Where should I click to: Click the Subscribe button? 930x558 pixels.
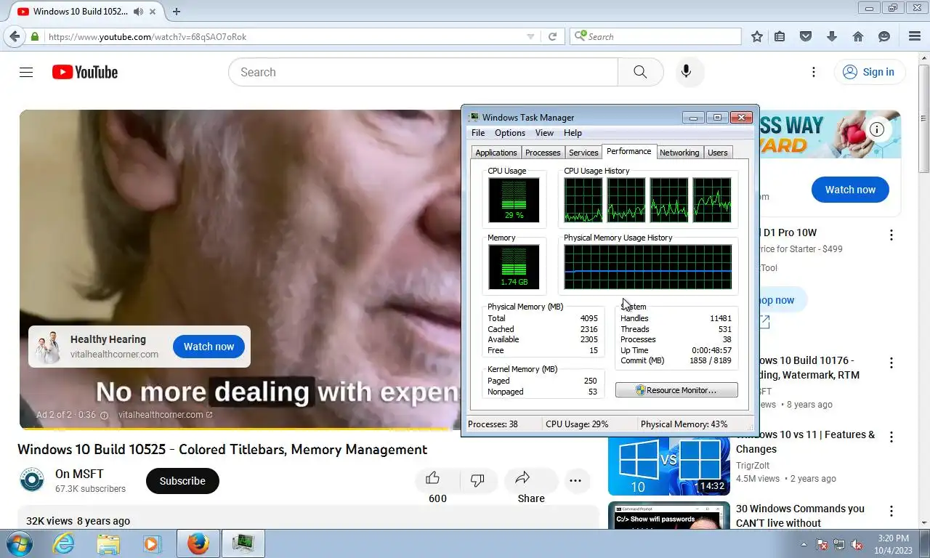182,481
